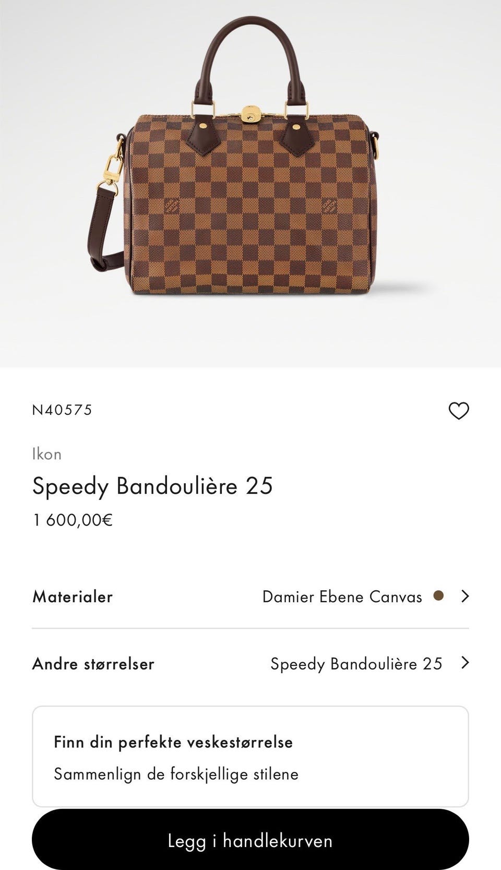Expand the Materialer chevron arrow
This screenshot has width=501, height=870.
465,596
